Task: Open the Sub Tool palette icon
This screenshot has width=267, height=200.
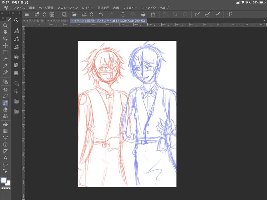Action: point(16,31)
